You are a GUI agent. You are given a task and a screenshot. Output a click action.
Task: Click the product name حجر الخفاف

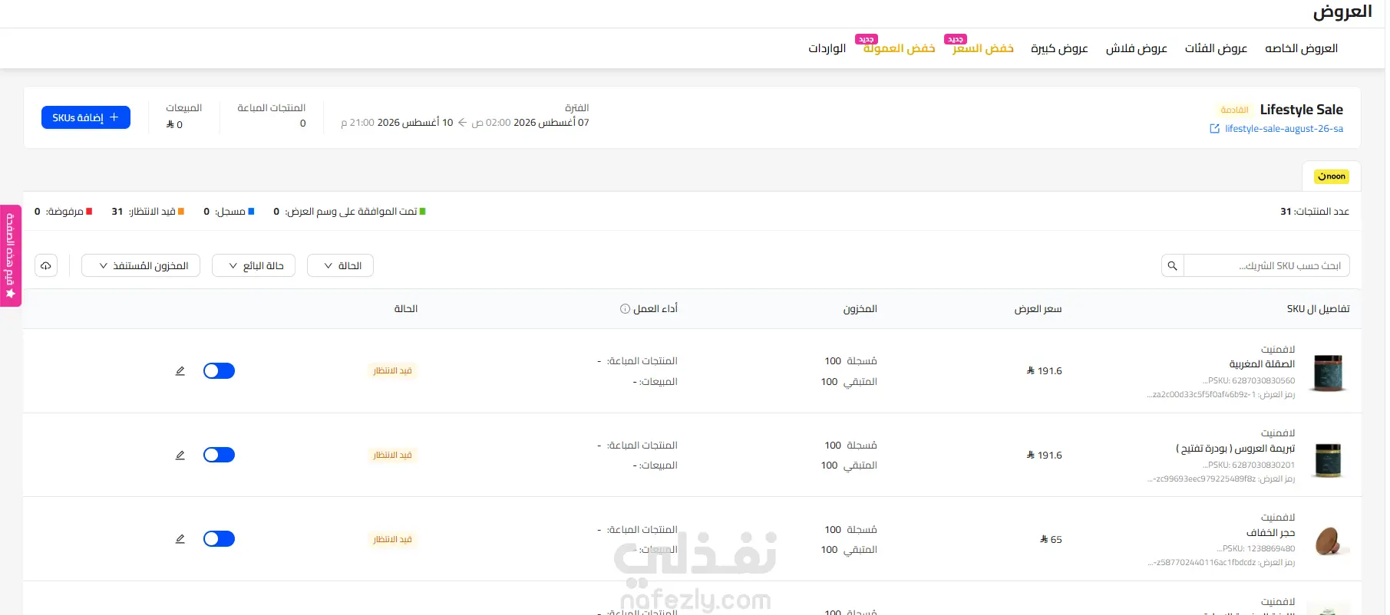click(x=1270, y=532)
